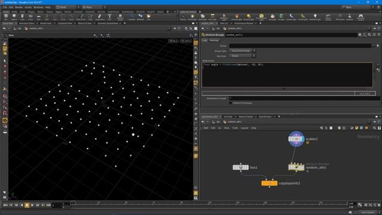Select the random_attrs Attribute Wrangle node

tap(296, 167)
